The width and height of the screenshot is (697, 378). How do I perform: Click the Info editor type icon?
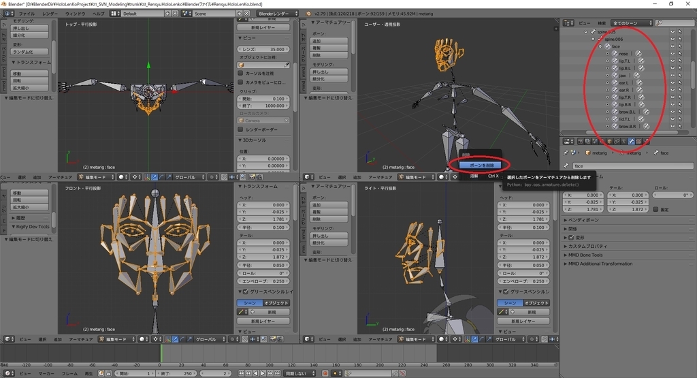[x=8, y=14]
